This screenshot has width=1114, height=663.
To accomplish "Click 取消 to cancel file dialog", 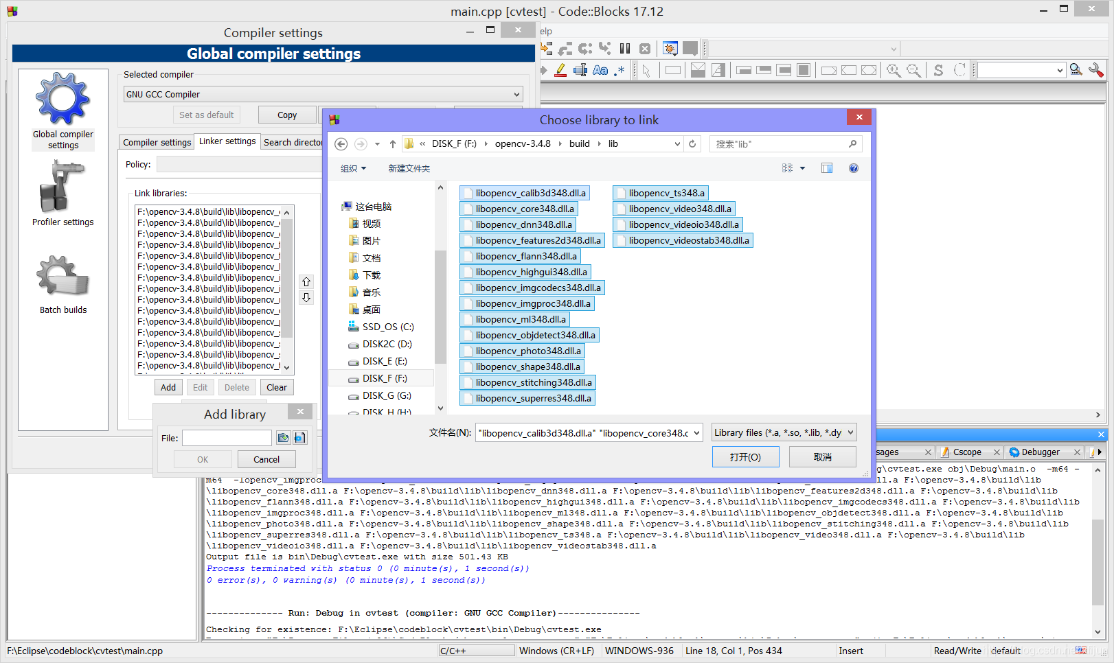I will coord(822,457).
